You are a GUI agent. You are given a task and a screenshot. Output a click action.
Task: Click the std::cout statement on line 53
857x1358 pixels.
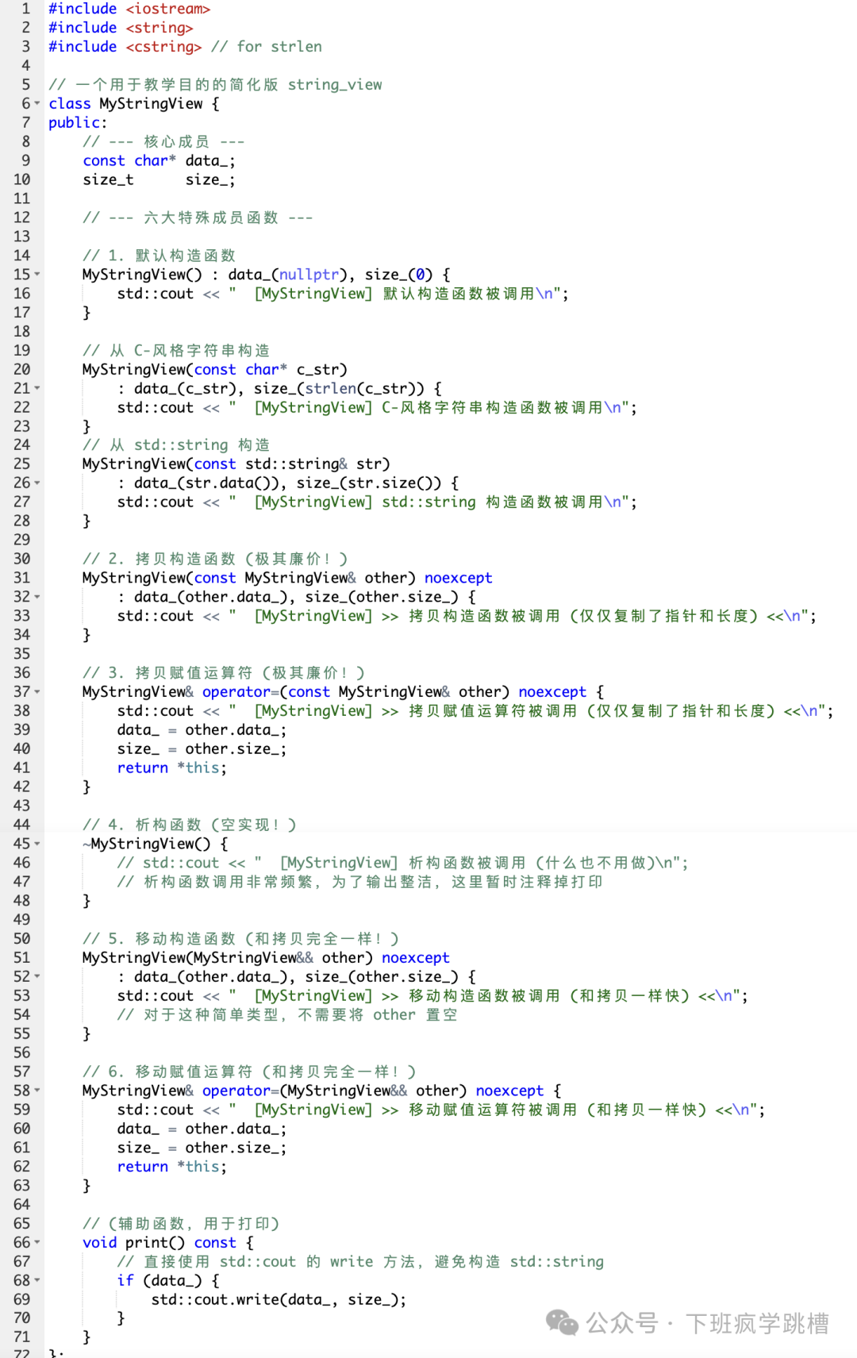pos(432,996)
